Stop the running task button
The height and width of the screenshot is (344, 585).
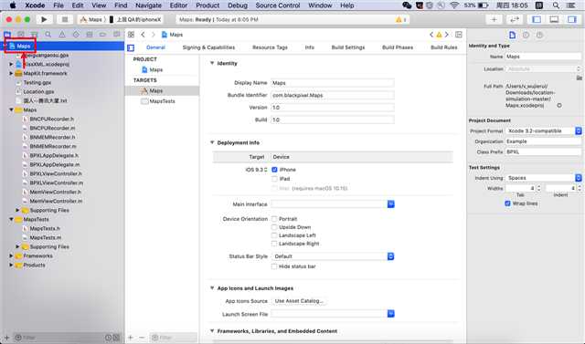[65, 19]
